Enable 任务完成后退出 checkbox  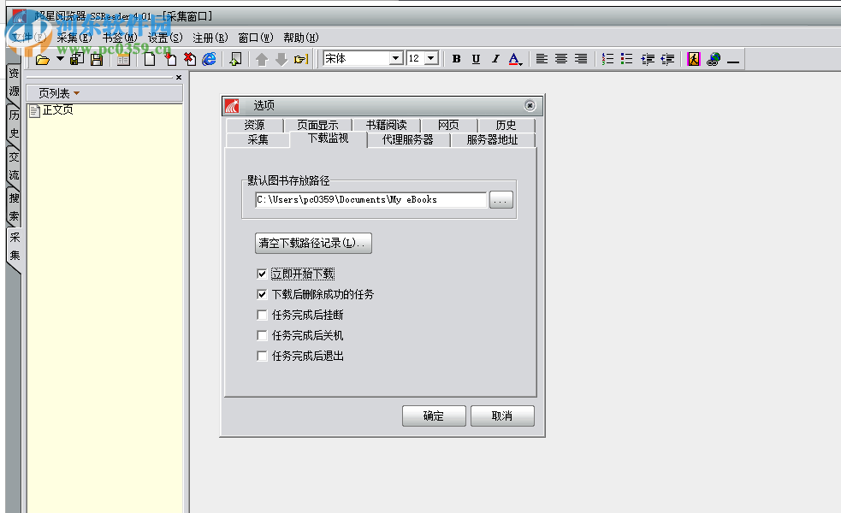pos(262,356)
